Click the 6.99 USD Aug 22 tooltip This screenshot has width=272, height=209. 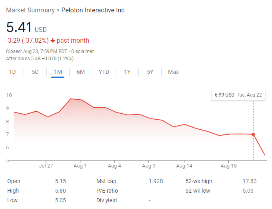[x=238, y=95]
